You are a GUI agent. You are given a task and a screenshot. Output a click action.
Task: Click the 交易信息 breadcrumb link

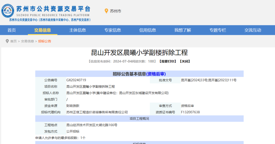(x=28, y=41)
